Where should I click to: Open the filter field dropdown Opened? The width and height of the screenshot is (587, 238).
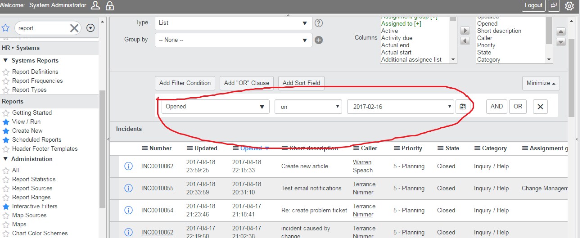(x=215, y=107)
